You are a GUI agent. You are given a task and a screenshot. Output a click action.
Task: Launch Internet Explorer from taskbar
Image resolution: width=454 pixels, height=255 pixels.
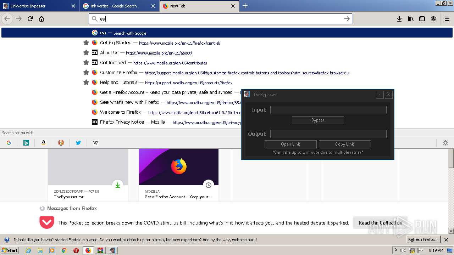tap(28, 250)
